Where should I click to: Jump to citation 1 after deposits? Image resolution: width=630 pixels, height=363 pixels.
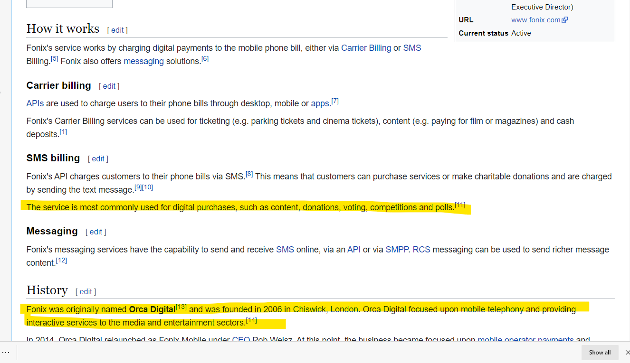63,132
